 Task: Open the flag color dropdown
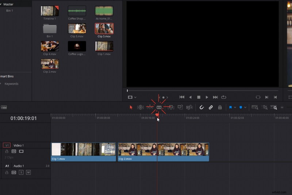[x=235, y=107]
